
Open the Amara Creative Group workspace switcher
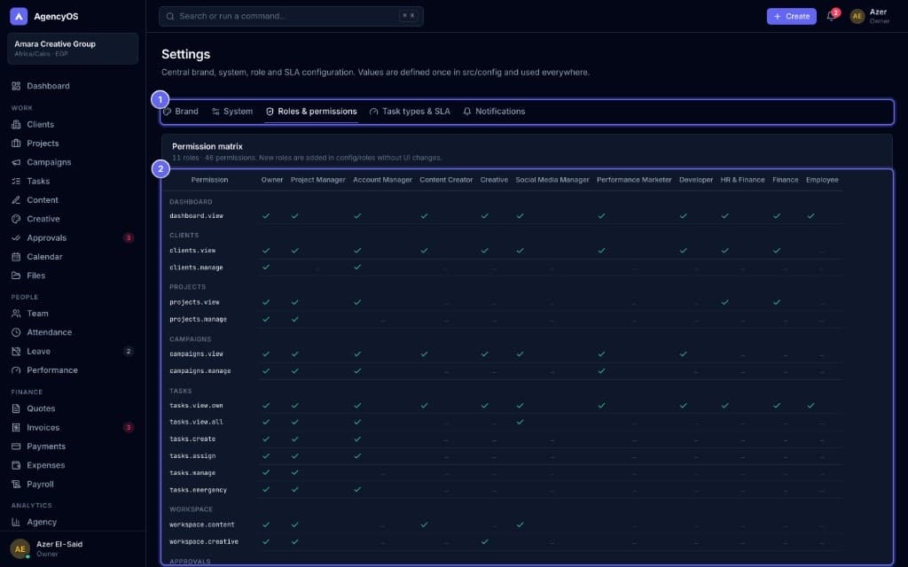(73, 49)
